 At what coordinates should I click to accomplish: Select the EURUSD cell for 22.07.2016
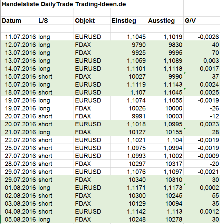click(x=92, y=140)
